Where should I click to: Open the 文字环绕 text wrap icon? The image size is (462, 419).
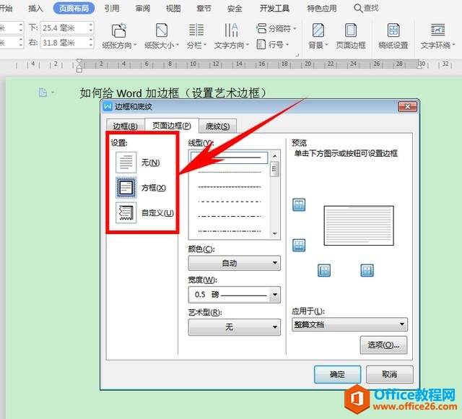[x=437, y=30]
